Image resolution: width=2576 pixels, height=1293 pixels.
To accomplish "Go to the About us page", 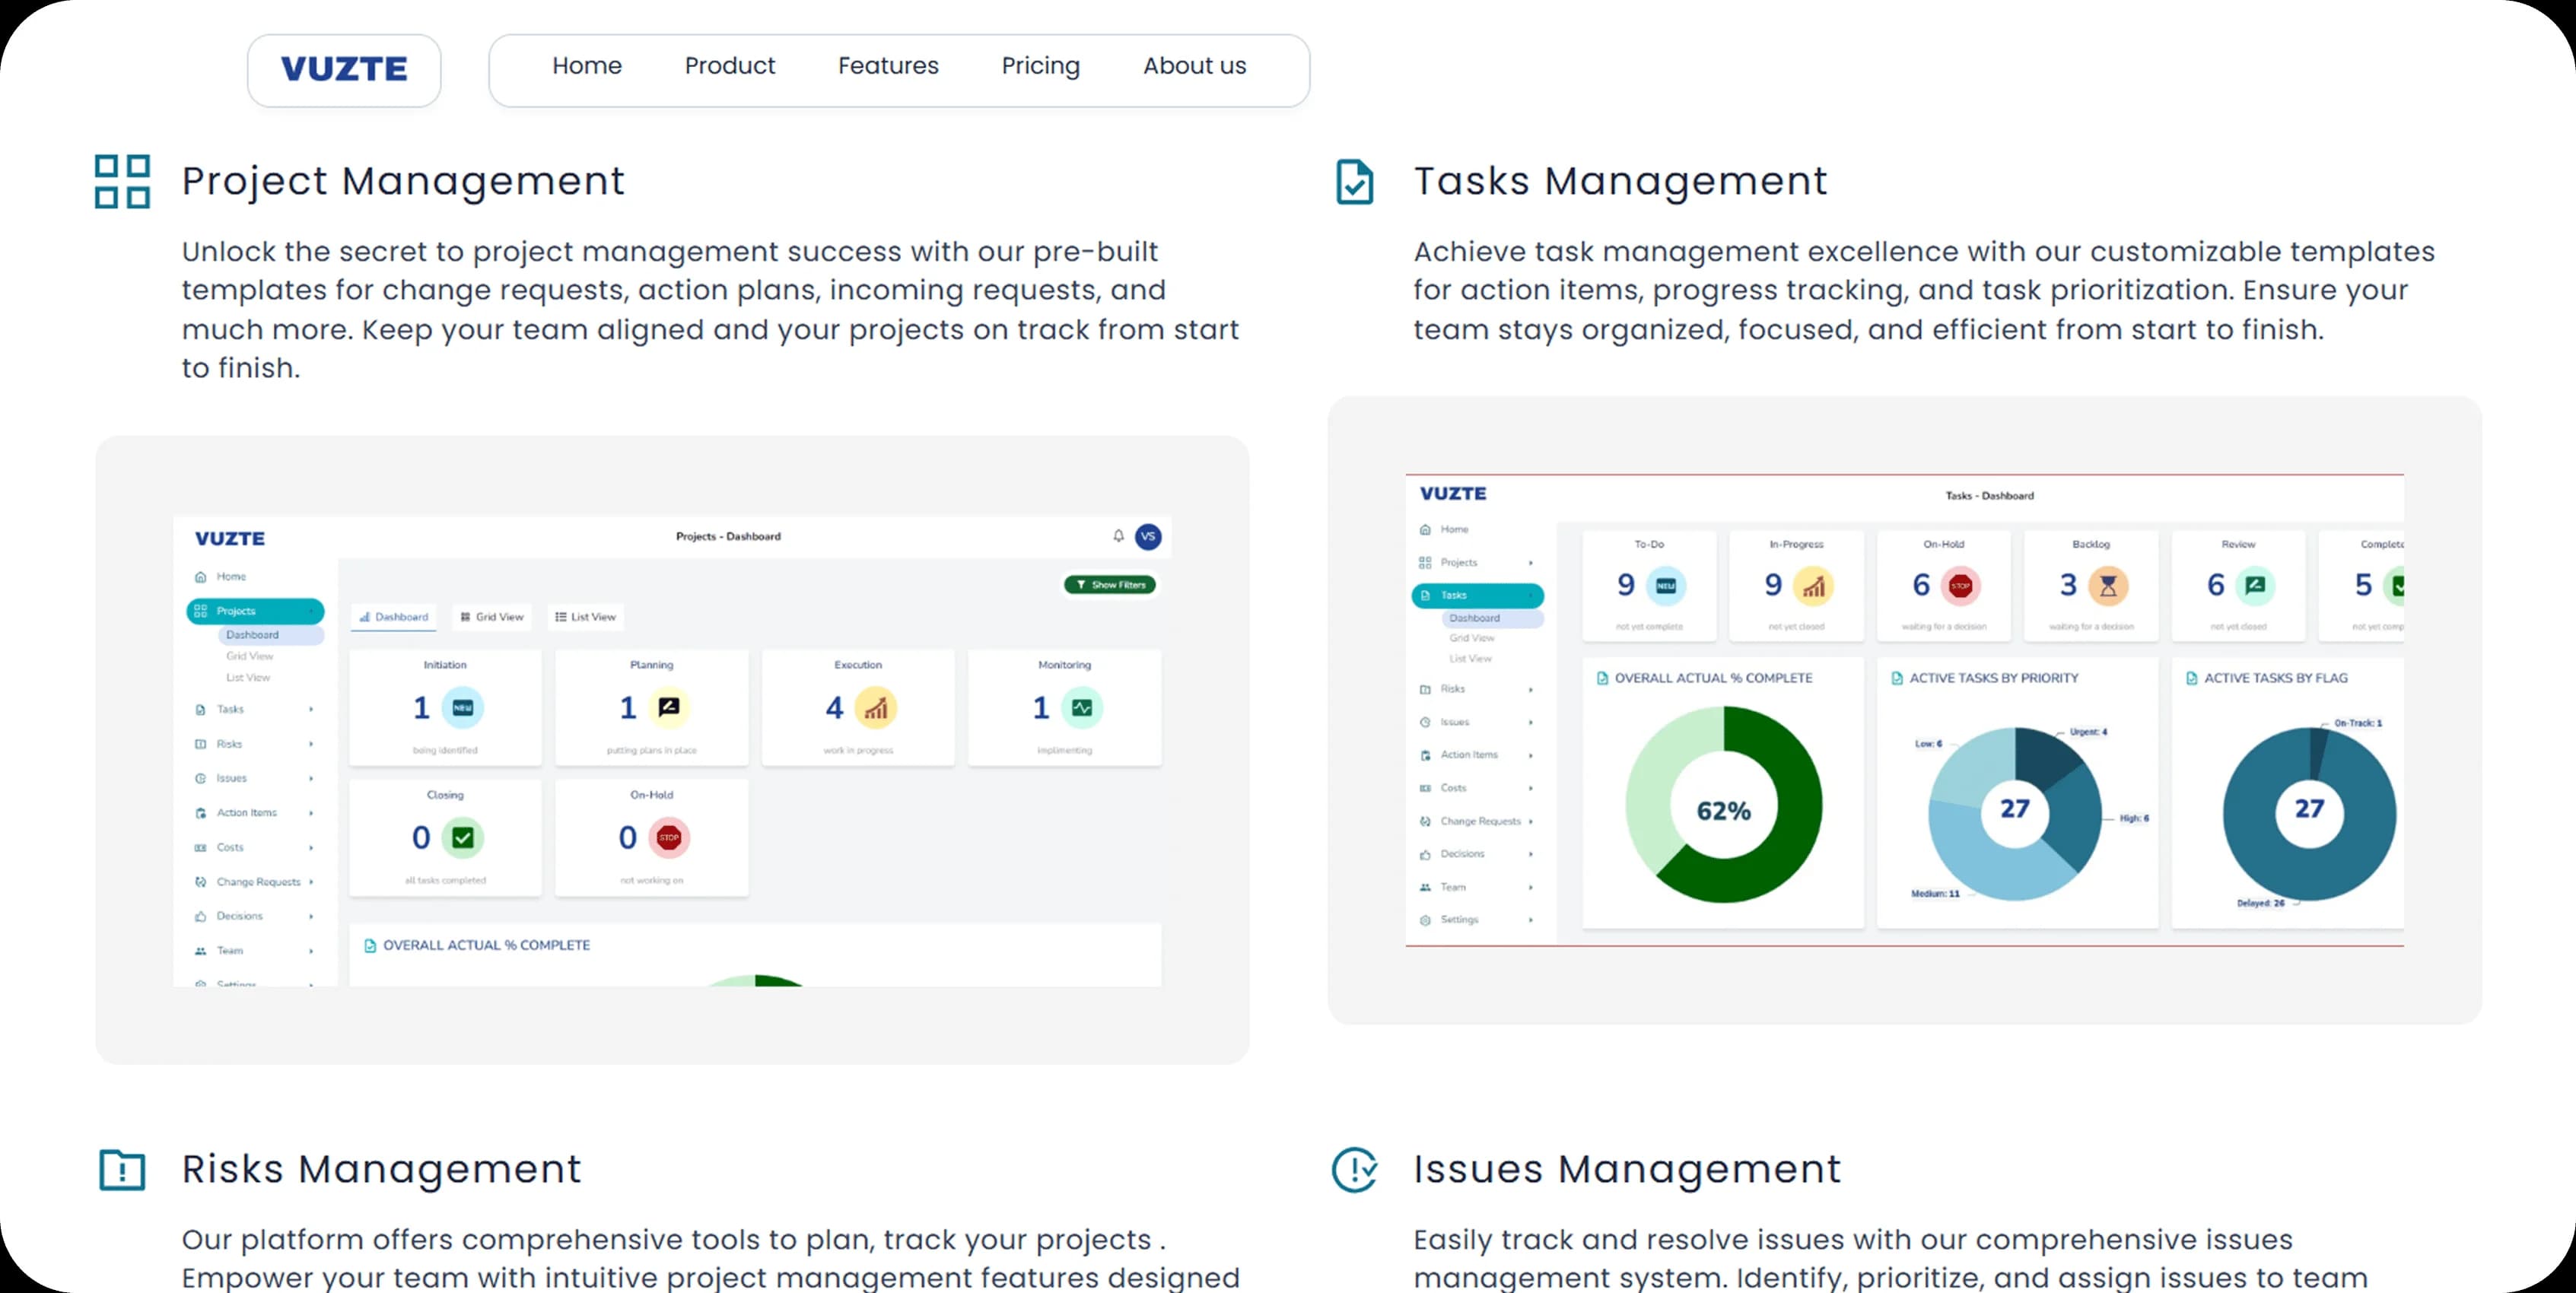I will (1194, 66).
